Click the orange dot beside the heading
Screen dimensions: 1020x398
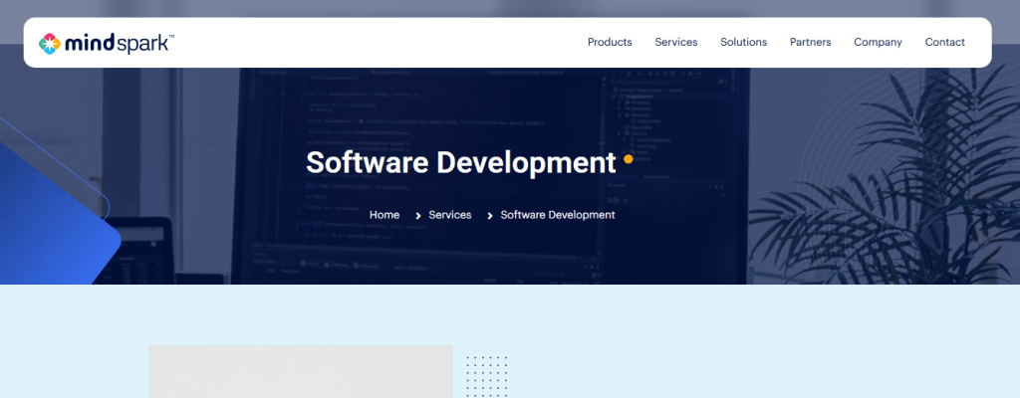(629, 158)
